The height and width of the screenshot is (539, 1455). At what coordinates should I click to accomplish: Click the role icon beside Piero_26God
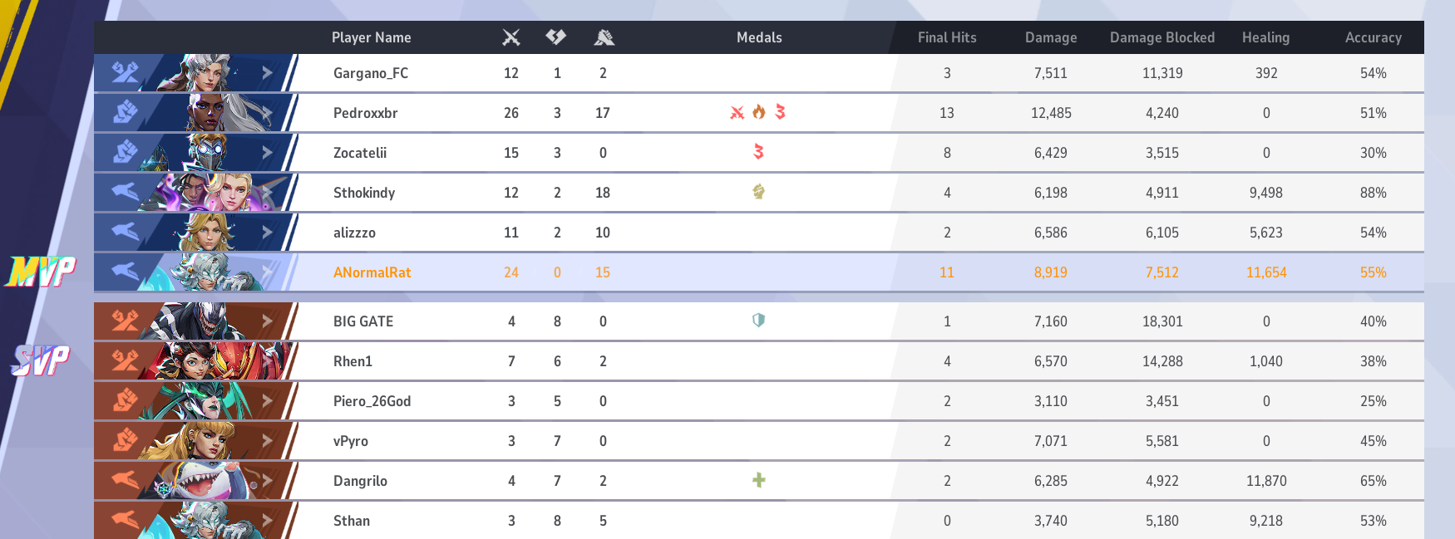(125, 401)
